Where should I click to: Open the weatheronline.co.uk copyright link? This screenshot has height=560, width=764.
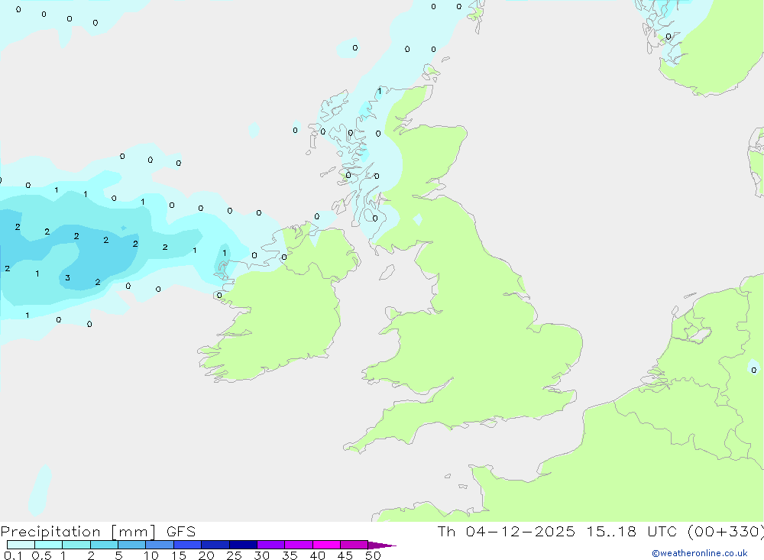(700, 553)
